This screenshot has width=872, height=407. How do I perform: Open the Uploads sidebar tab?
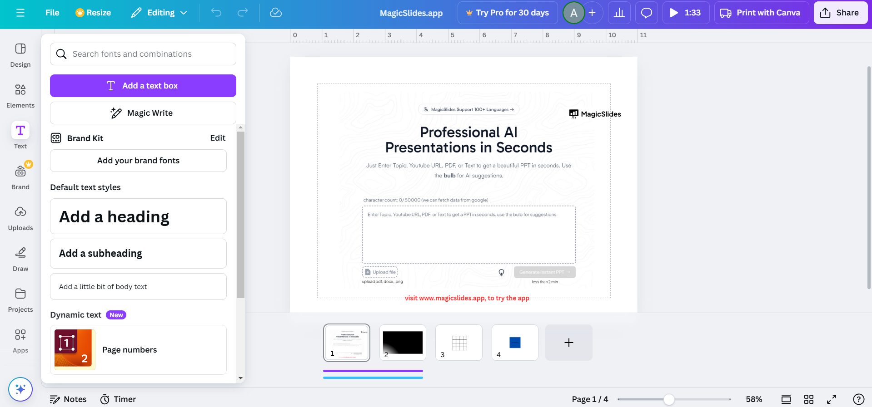click(x=20, y=219)
